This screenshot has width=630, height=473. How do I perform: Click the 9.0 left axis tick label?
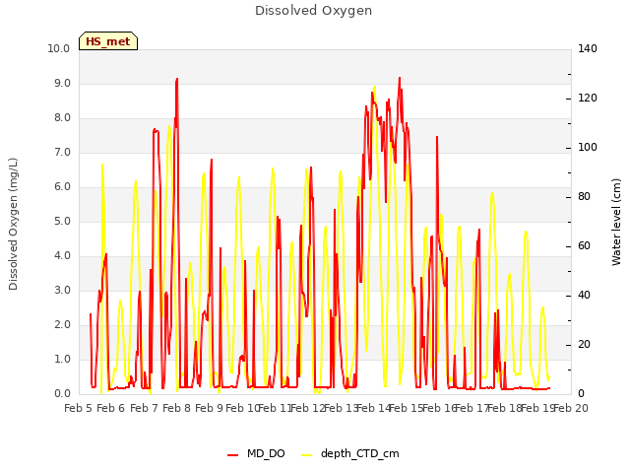pyautogui.click(x=62, y=83)
